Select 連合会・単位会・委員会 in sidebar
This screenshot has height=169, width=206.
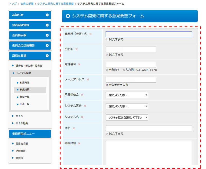pyautogui.click(x=29, y=66)
